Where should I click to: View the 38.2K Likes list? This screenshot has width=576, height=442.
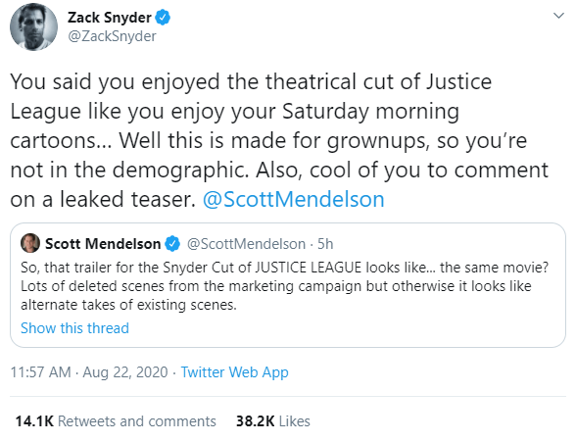pyautogui.click(x=273, y=421)
